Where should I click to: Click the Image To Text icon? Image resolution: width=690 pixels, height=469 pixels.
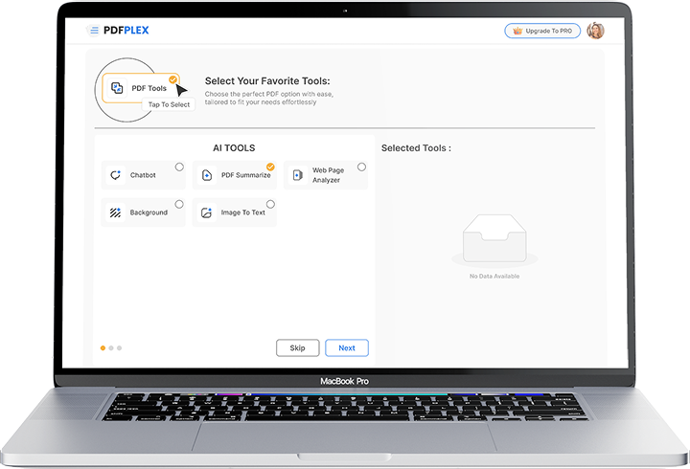206,212
